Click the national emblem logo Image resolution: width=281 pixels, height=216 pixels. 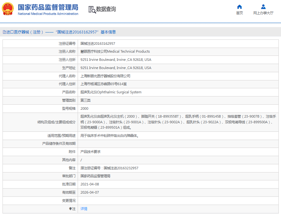(x=8, y=9)
